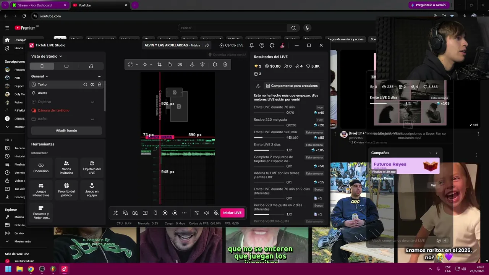Select the Cámara del teléfono source
This screenshot has height=275, width=489.
pos(66,110)
